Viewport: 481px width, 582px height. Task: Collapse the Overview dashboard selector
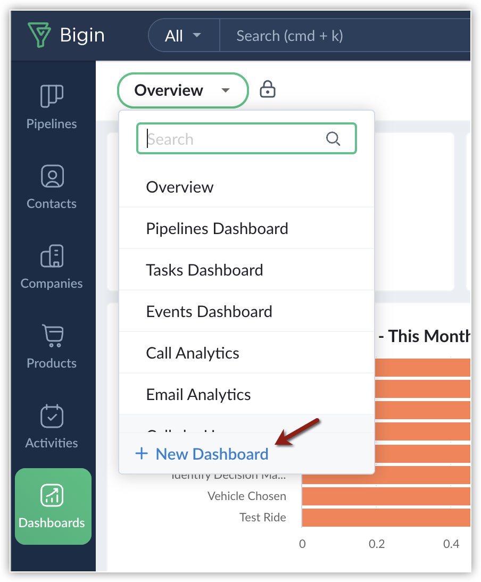(x=183, y=90)
